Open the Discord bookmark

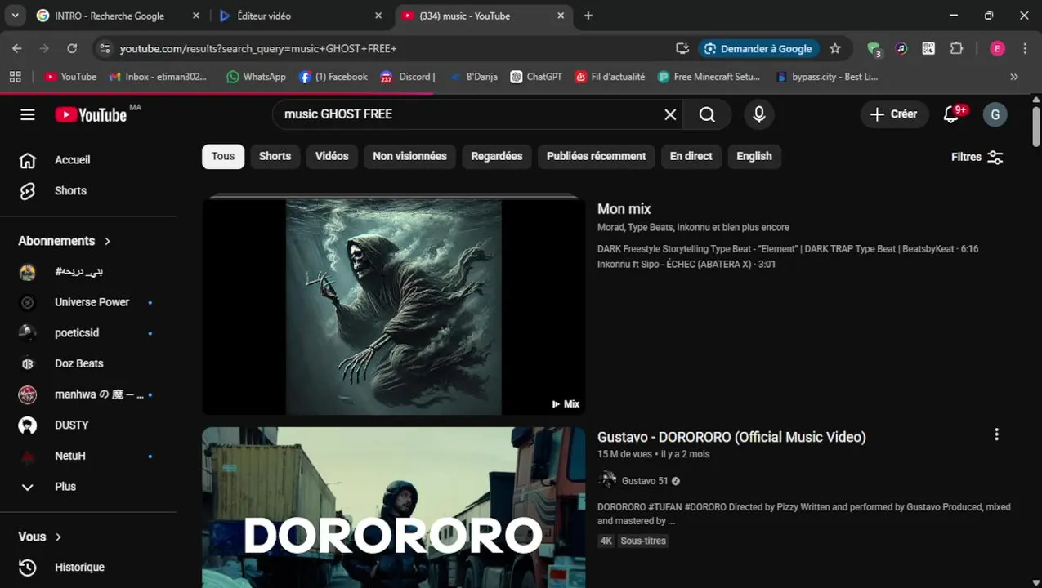407,77
